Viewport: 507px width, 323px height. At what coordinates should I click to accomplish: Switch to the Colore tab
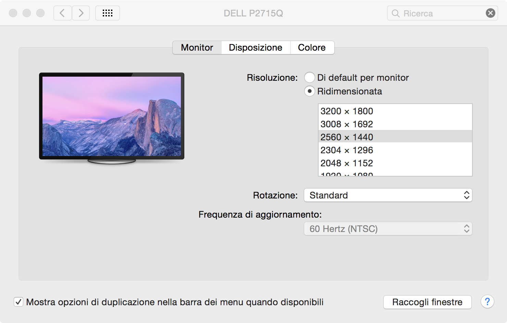[x=312, y=48]
